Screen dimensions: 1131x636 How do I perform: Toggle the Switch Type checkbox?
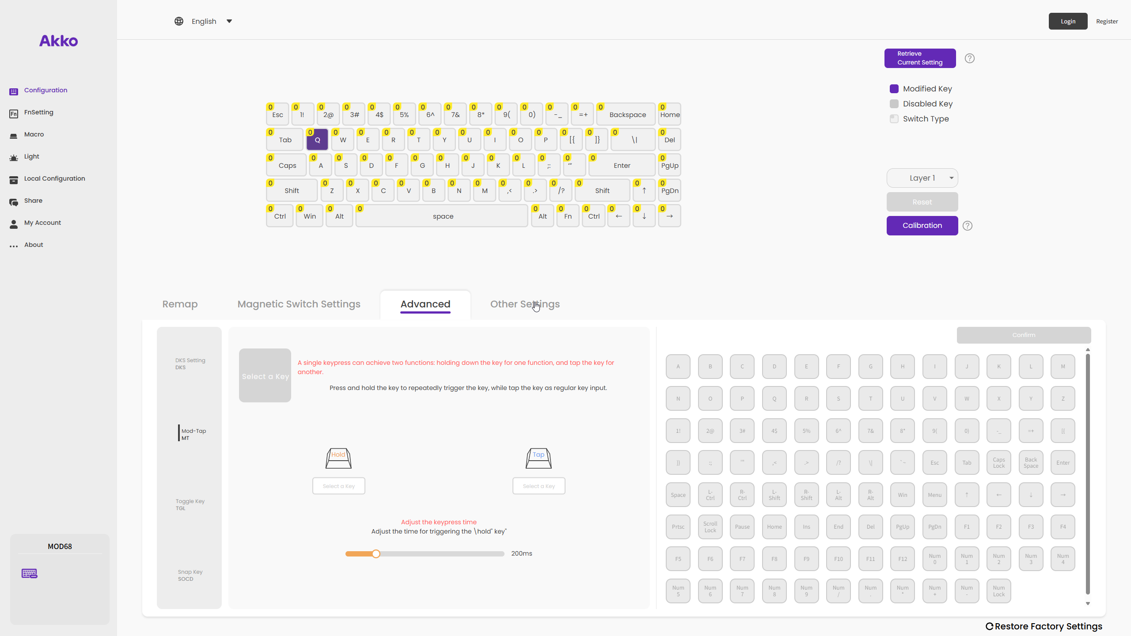894,119
